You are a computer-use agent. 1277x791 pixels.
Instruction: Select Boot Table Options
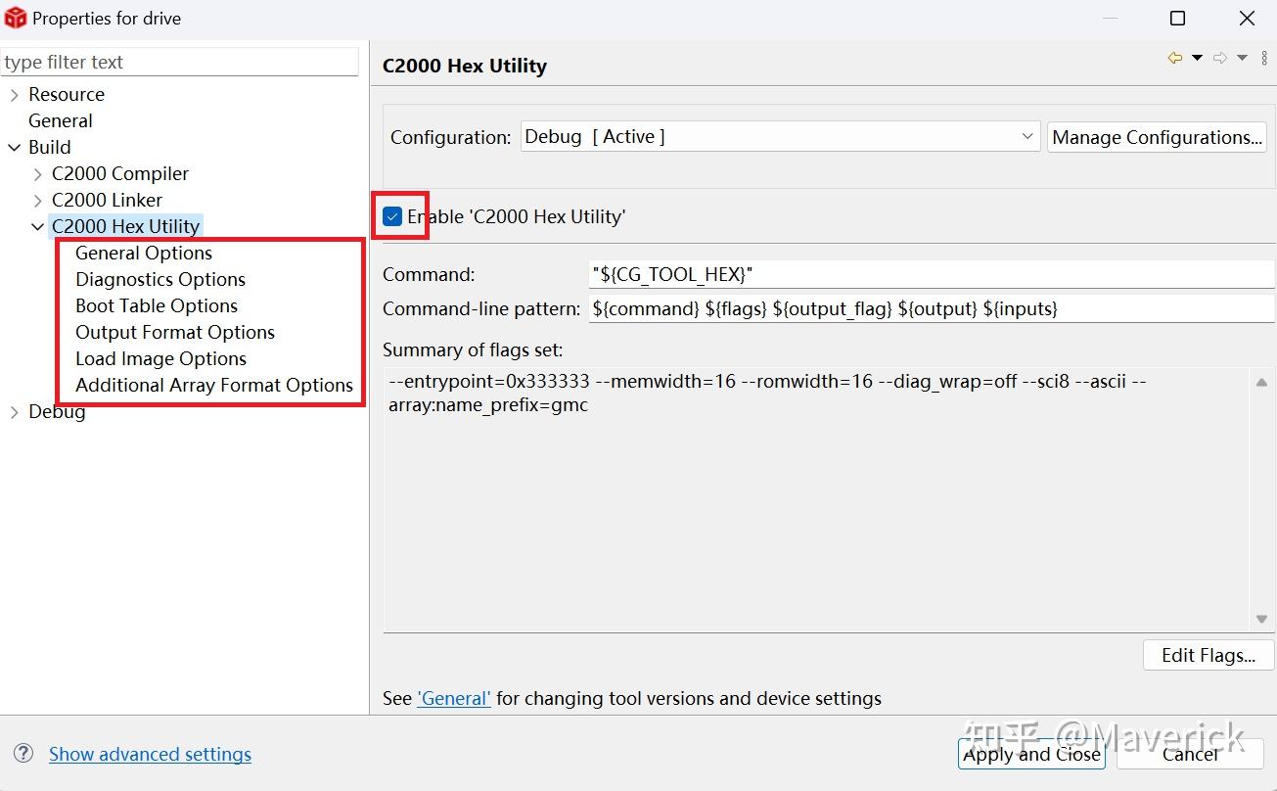[157, 305]
